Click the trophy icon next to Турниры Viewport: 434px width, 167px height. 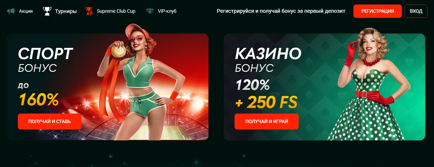47,11
